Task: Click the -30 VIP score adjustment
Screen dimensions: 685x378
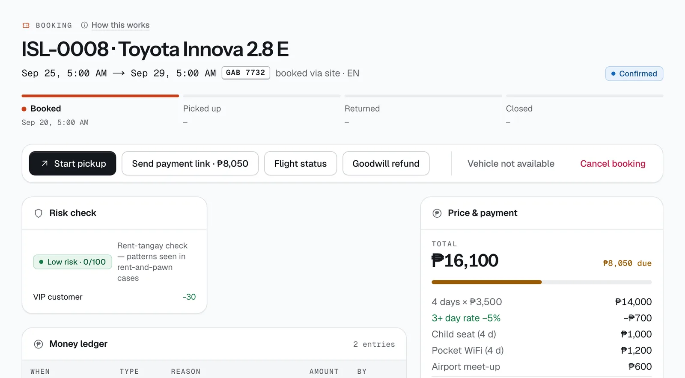Action: pos(189,297)
